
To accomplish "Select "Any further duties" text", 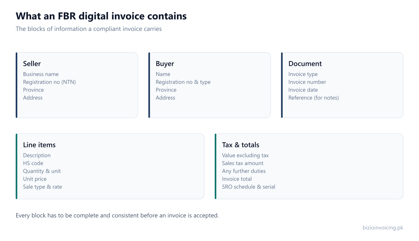I will click(244, 171).
